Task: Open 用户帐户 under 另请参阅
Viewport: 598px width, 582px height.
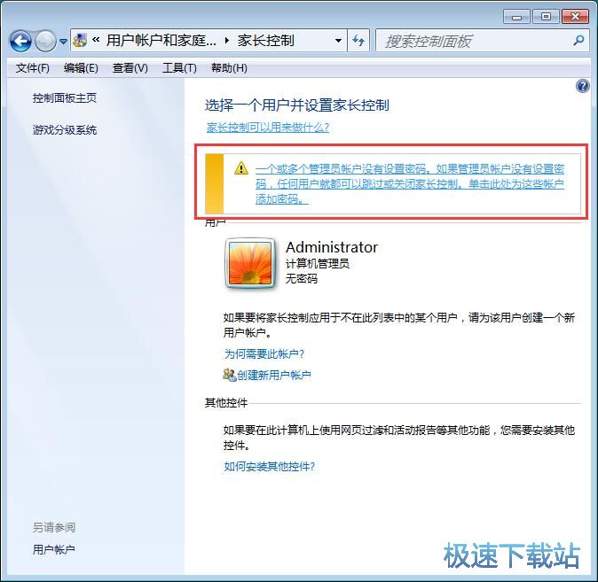Action: 54,549
